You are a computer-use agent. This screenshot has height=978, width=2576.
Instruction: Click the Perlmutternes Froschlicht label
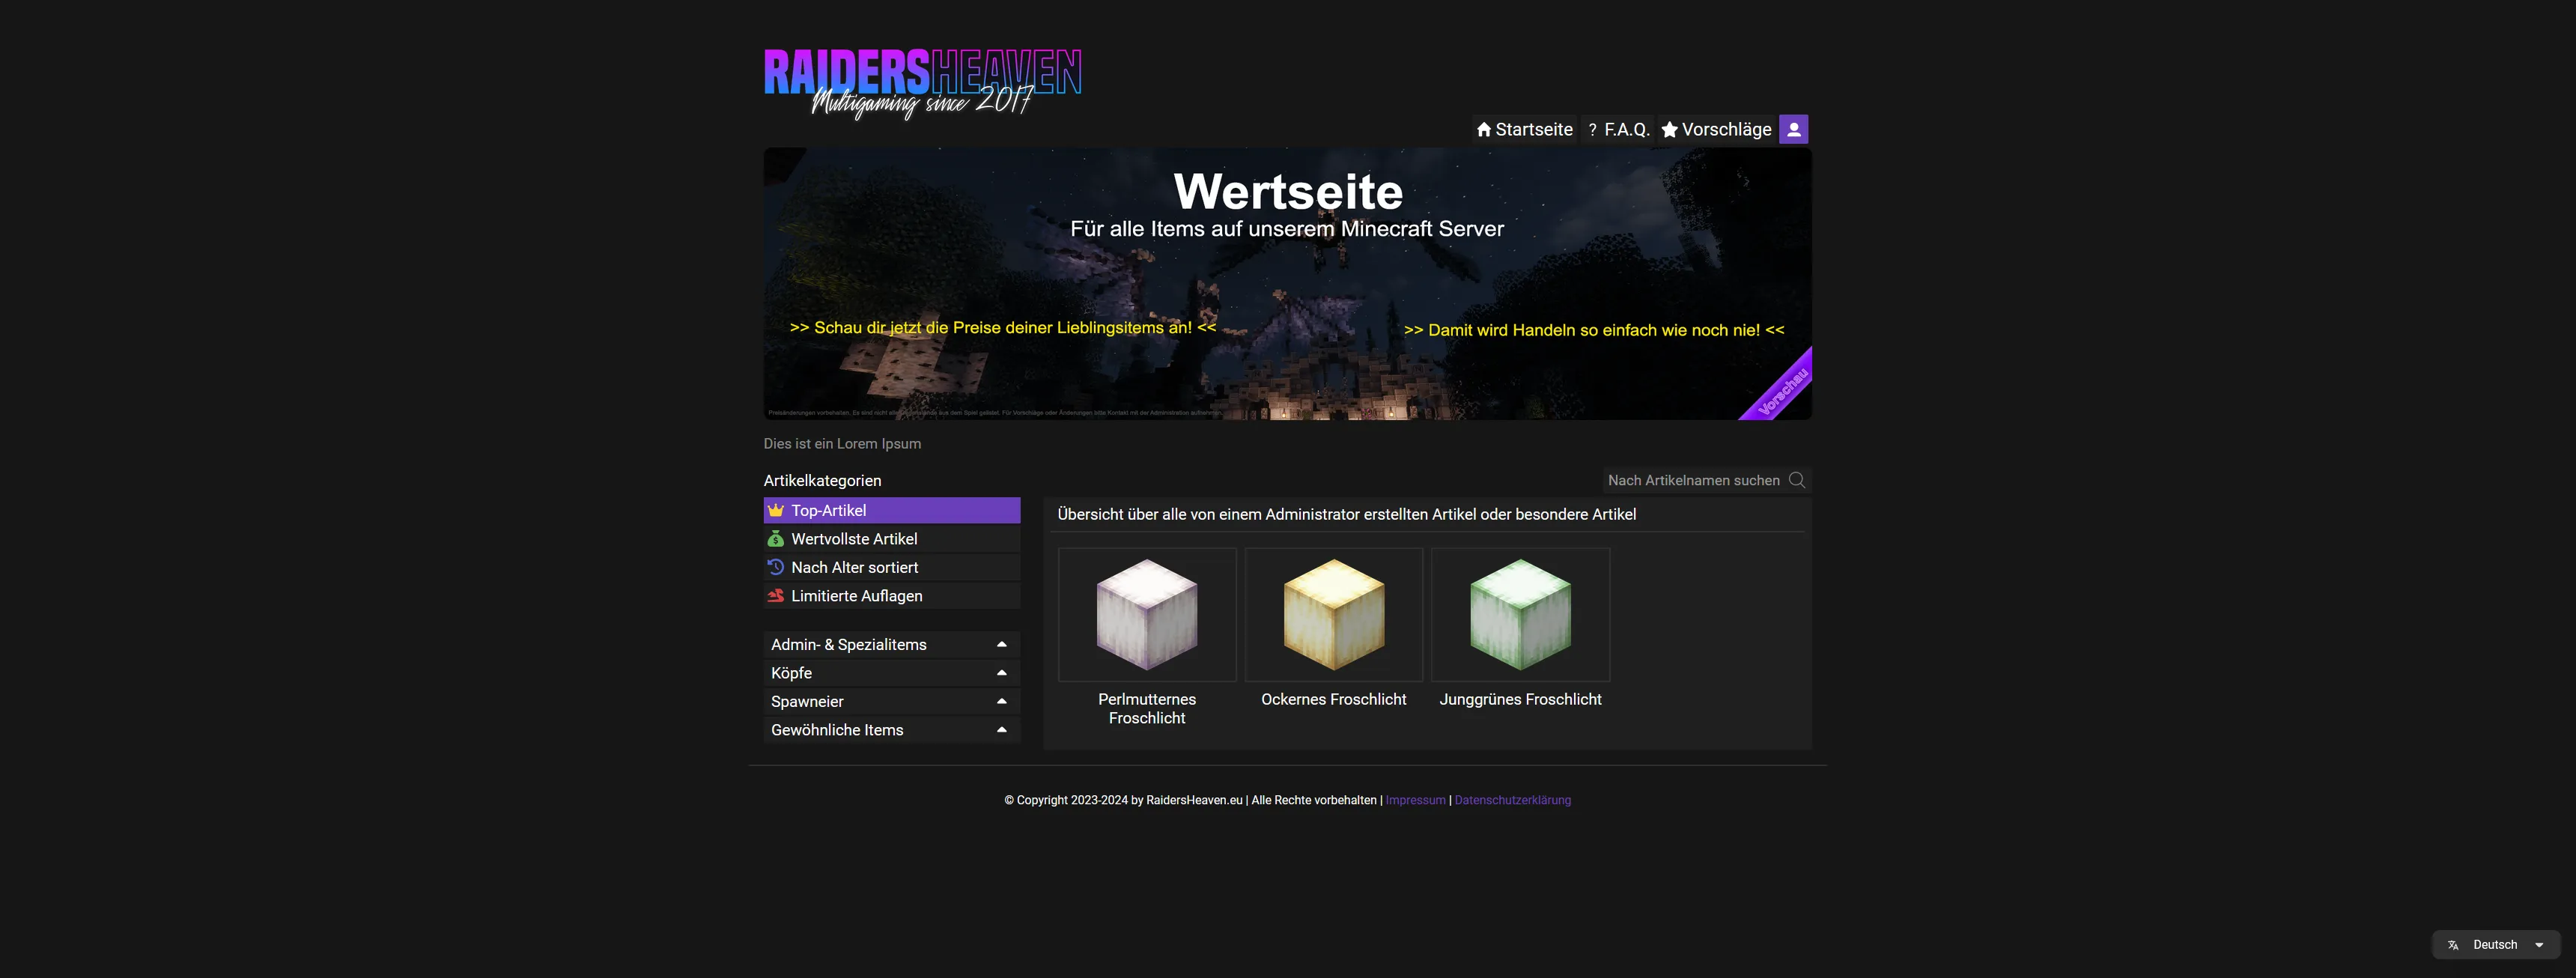tap(1147, 708)
